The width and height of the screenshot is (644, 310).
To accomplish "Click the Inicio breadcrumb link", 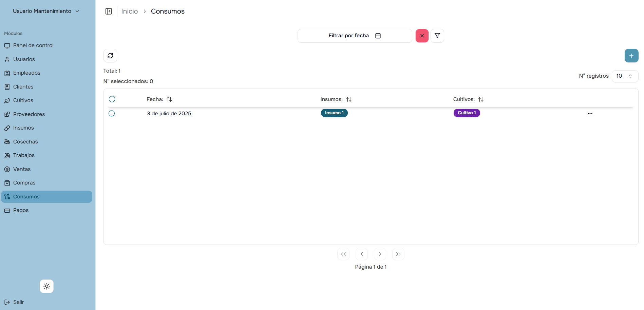I will pos(129,12).
